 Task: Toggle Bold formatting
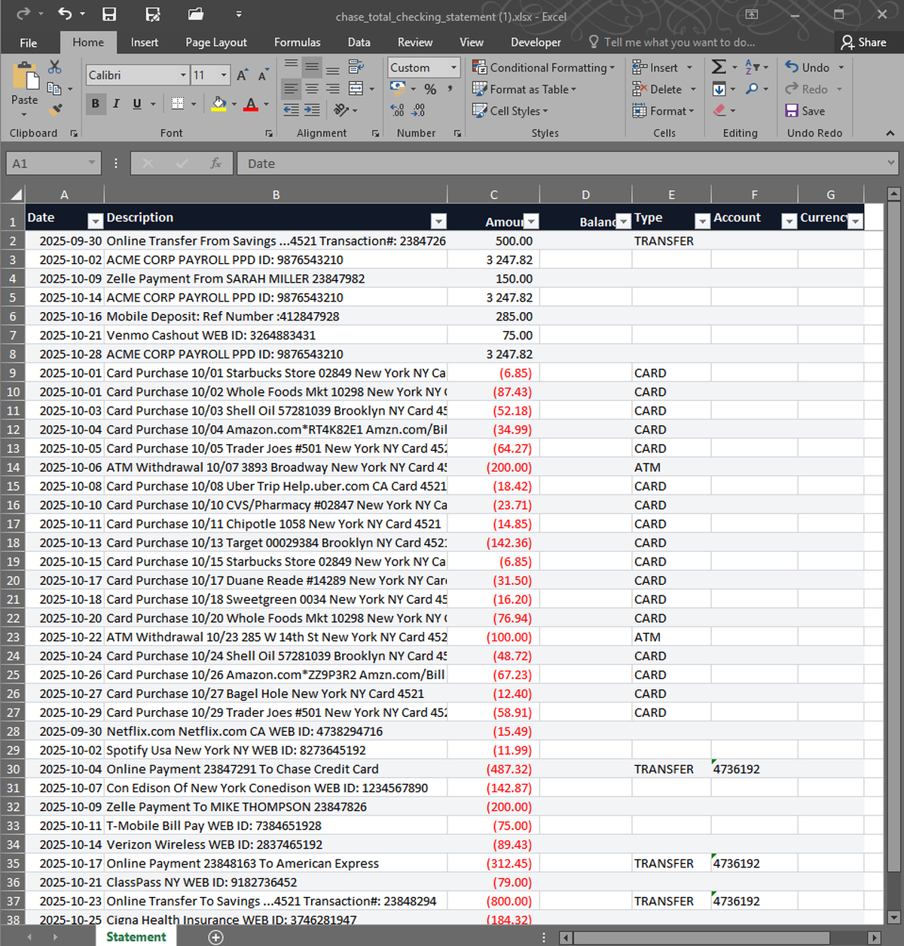95,103
